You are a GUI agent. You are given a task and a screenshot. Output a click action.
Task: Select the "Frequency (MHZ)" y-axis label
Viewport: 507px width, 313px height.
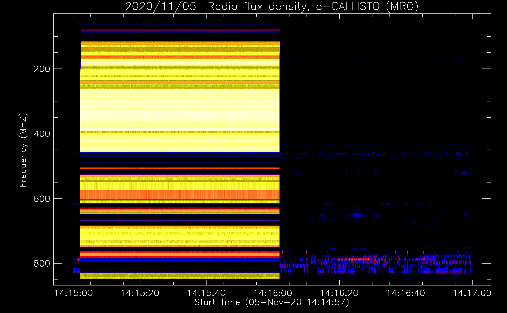[24, 150]
